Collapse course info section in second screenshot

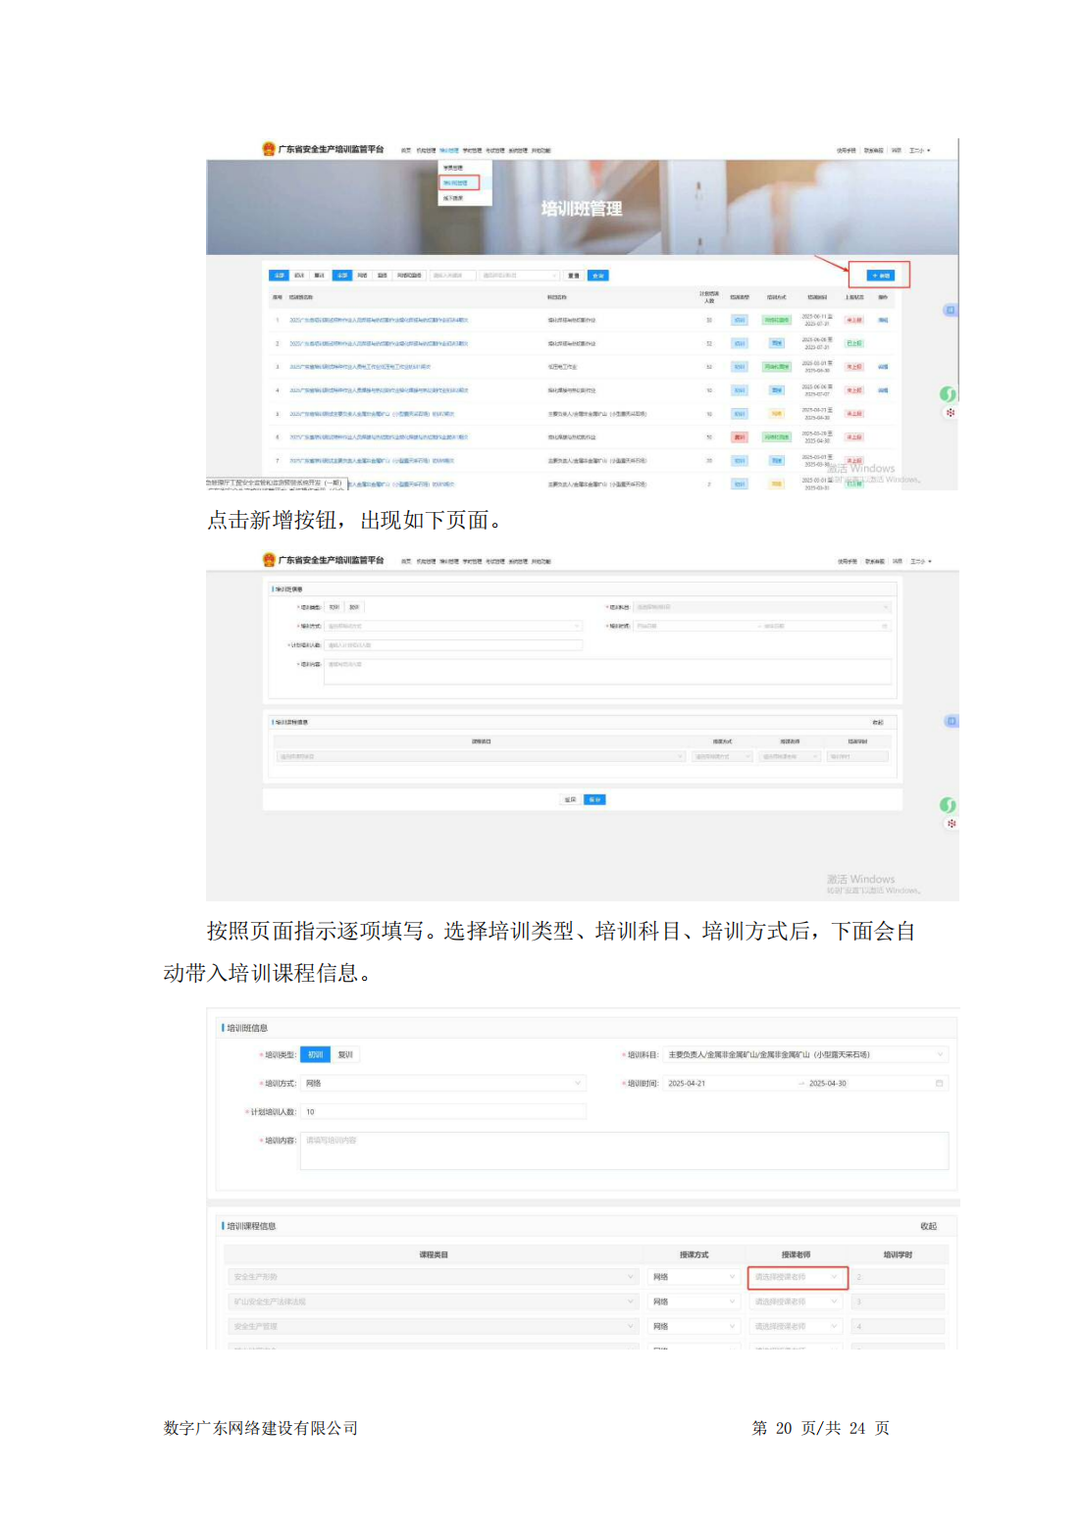[x=878, y=722]
